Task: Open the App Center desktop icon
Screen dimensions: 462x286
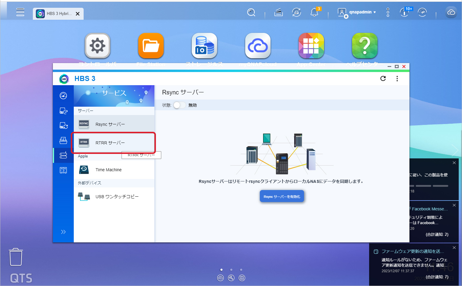Action: pyautogui.click(x=311, y=46)
